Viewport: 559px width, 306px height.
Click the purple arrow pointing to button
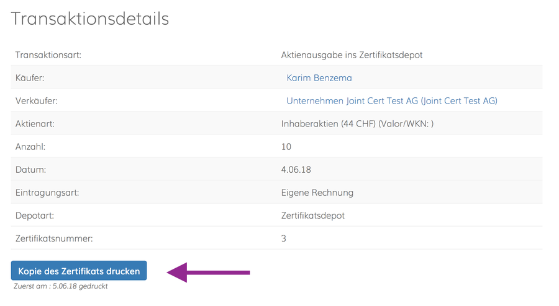(x=208, y=273)
